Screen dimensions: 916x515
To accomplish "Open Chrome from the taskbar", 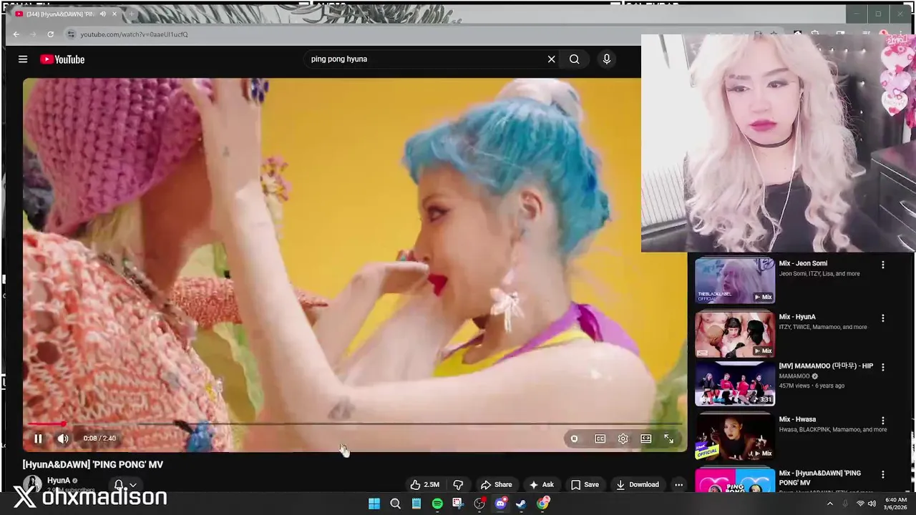I will pyautogui.click(x=542, y=504).
